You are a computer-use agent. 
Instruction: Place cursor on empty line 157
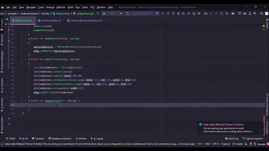[x=137, y=105]
